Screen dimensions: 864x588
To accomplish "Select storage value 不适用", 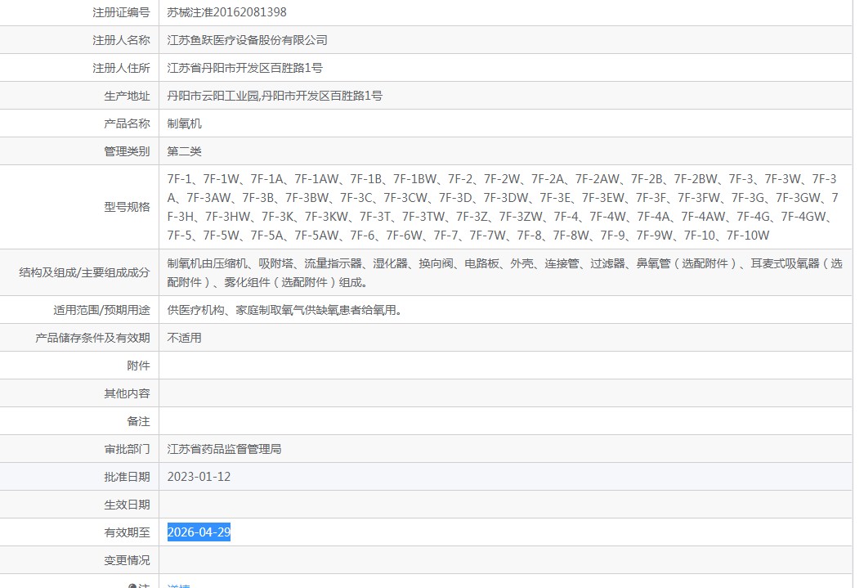I will [184, 338].
